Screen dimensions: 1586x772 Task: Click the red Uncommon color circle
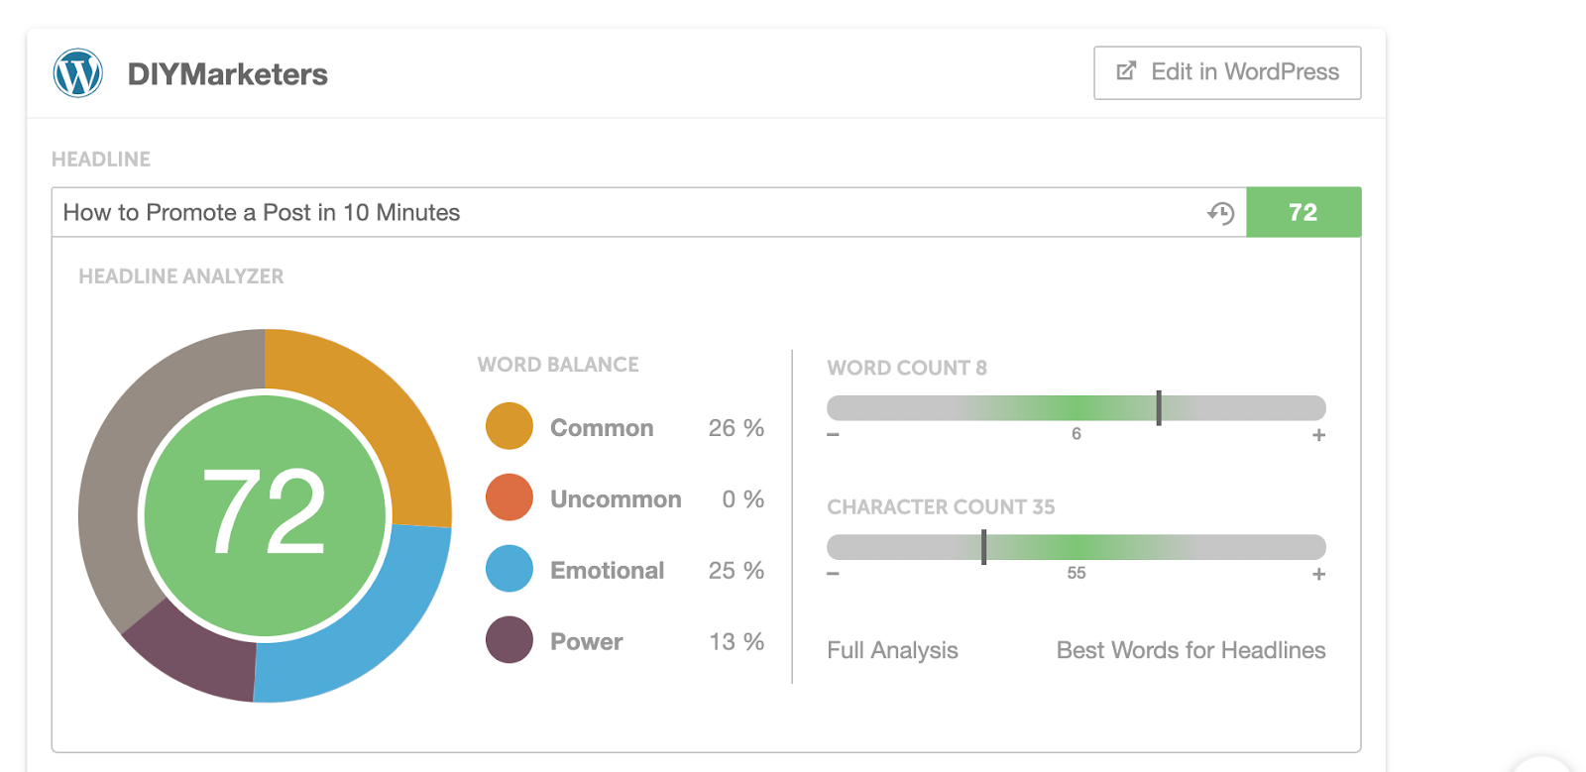point(510,498)
